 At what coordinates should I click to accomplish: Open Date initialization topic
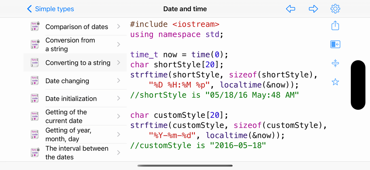[x=75, y=98]
